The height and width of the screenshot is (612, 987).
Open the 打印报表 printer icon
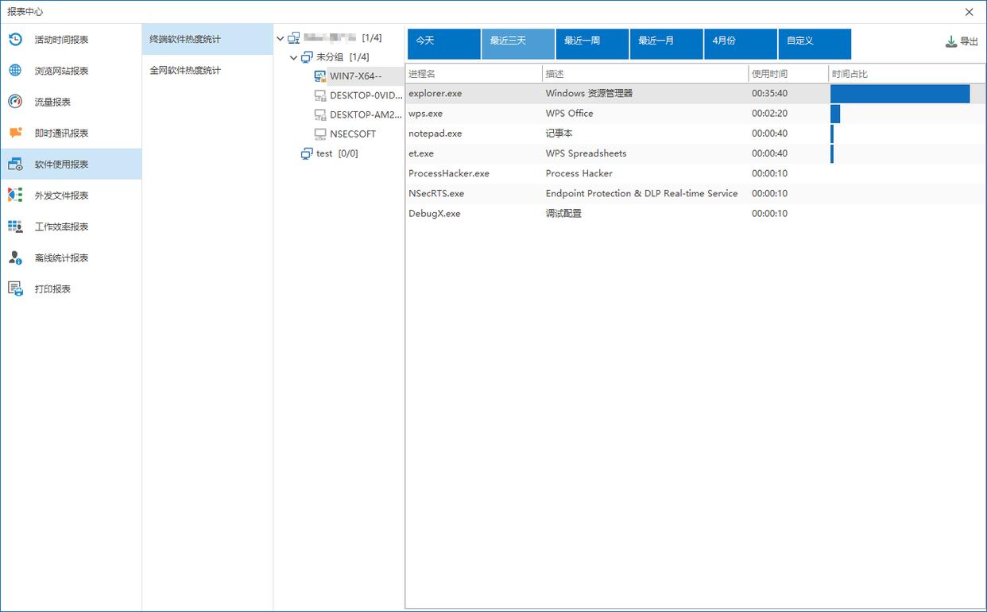15,289
